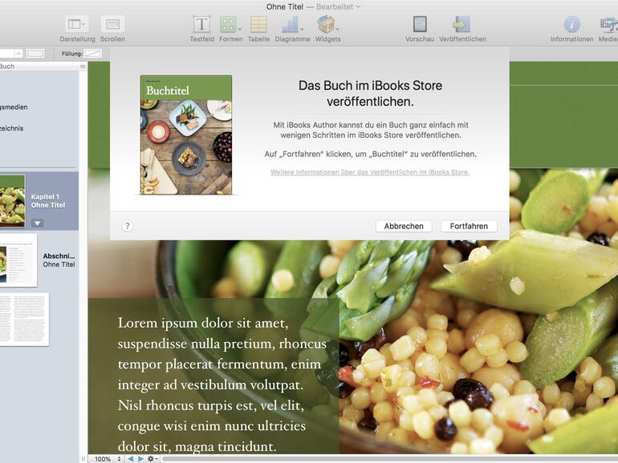
Task: Open link Weitere Informationen über das Veröffentlichen
Action: [x=370, y=172]
